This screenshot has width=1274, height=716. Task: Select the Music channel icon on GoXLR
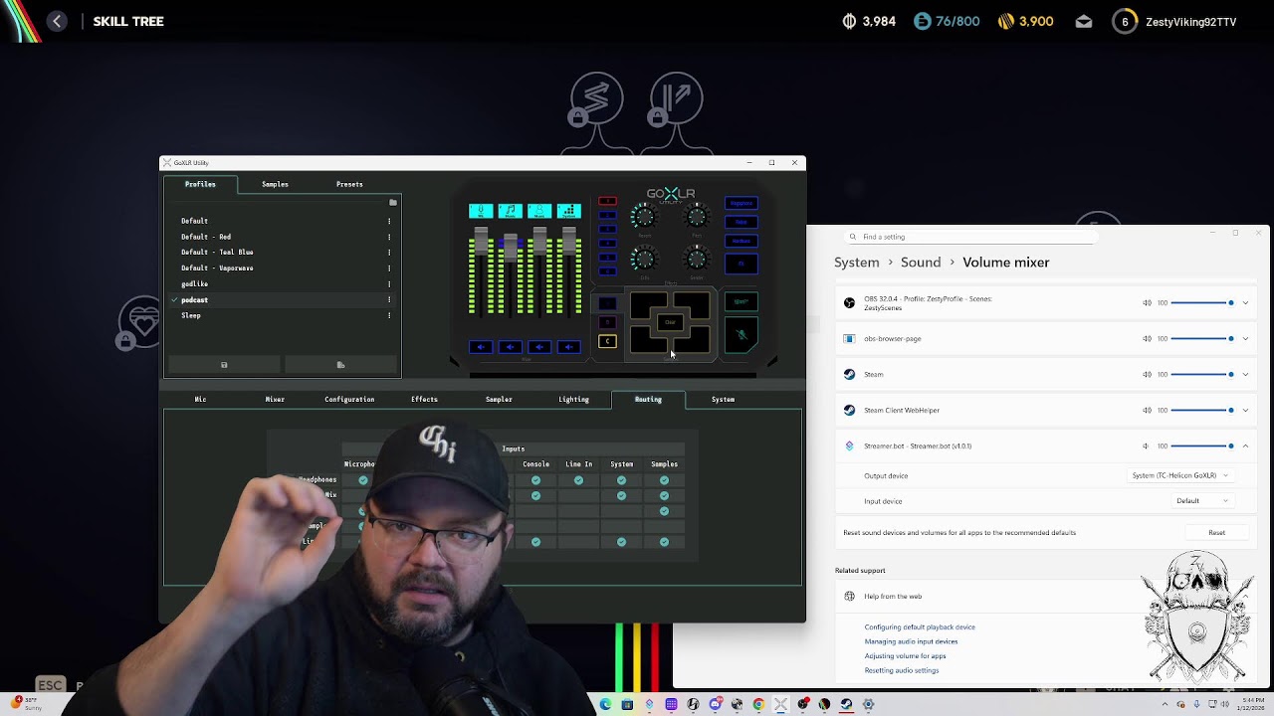click(510, 211)
